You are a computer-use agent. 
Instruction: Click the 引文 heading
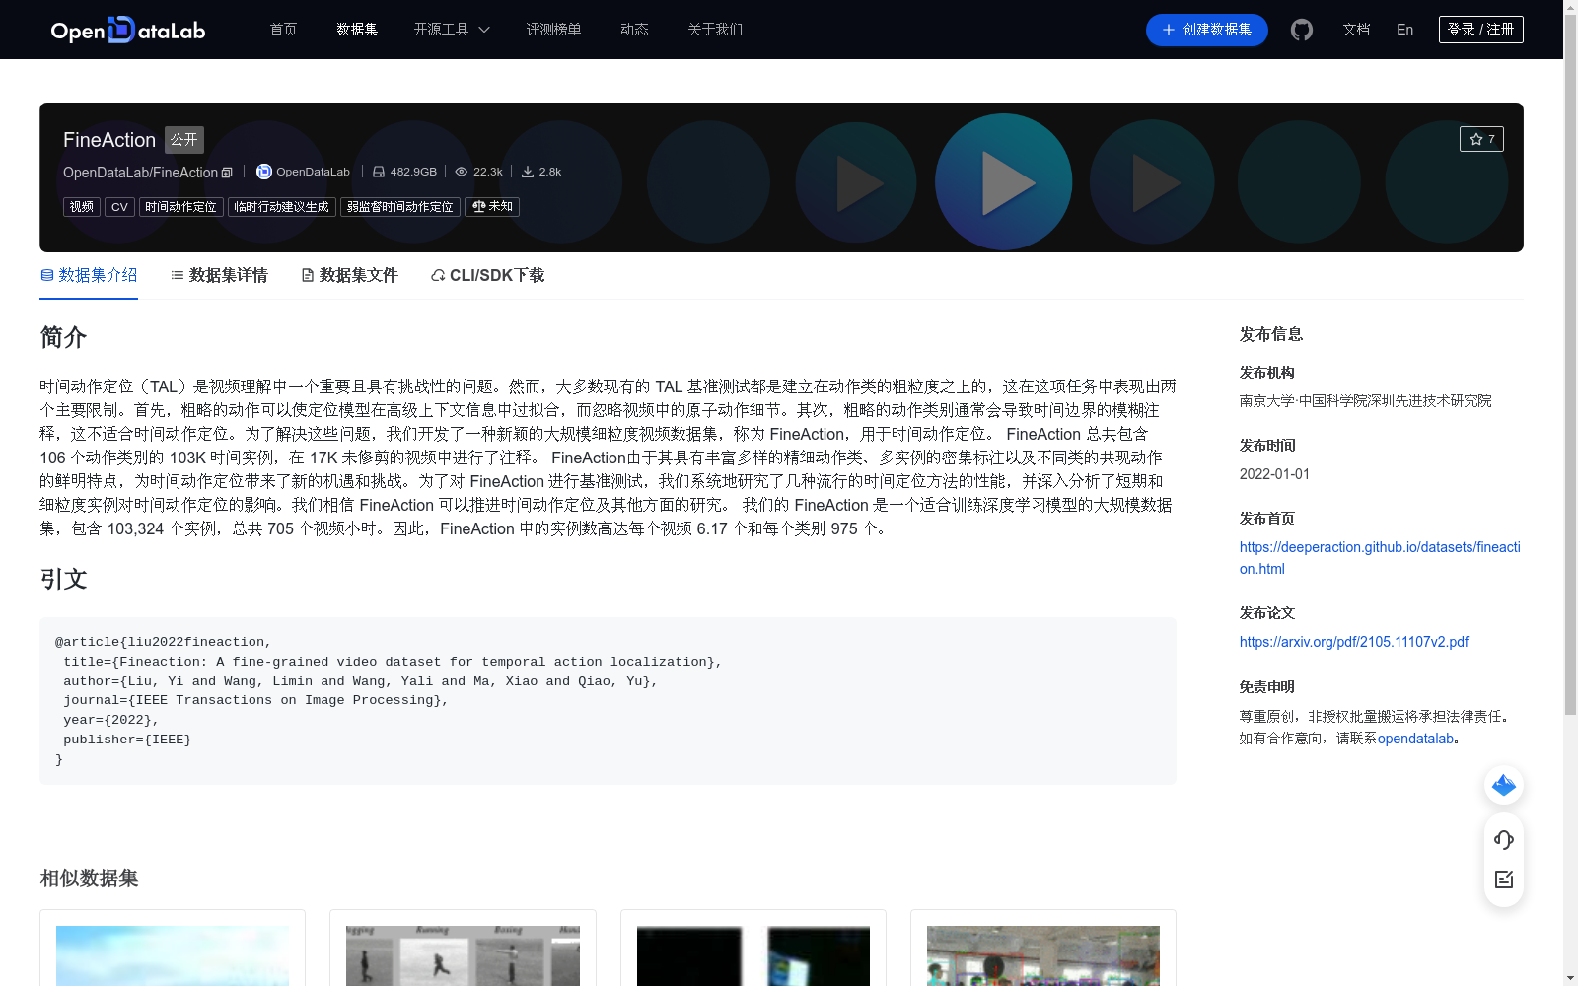click(63, 579)
